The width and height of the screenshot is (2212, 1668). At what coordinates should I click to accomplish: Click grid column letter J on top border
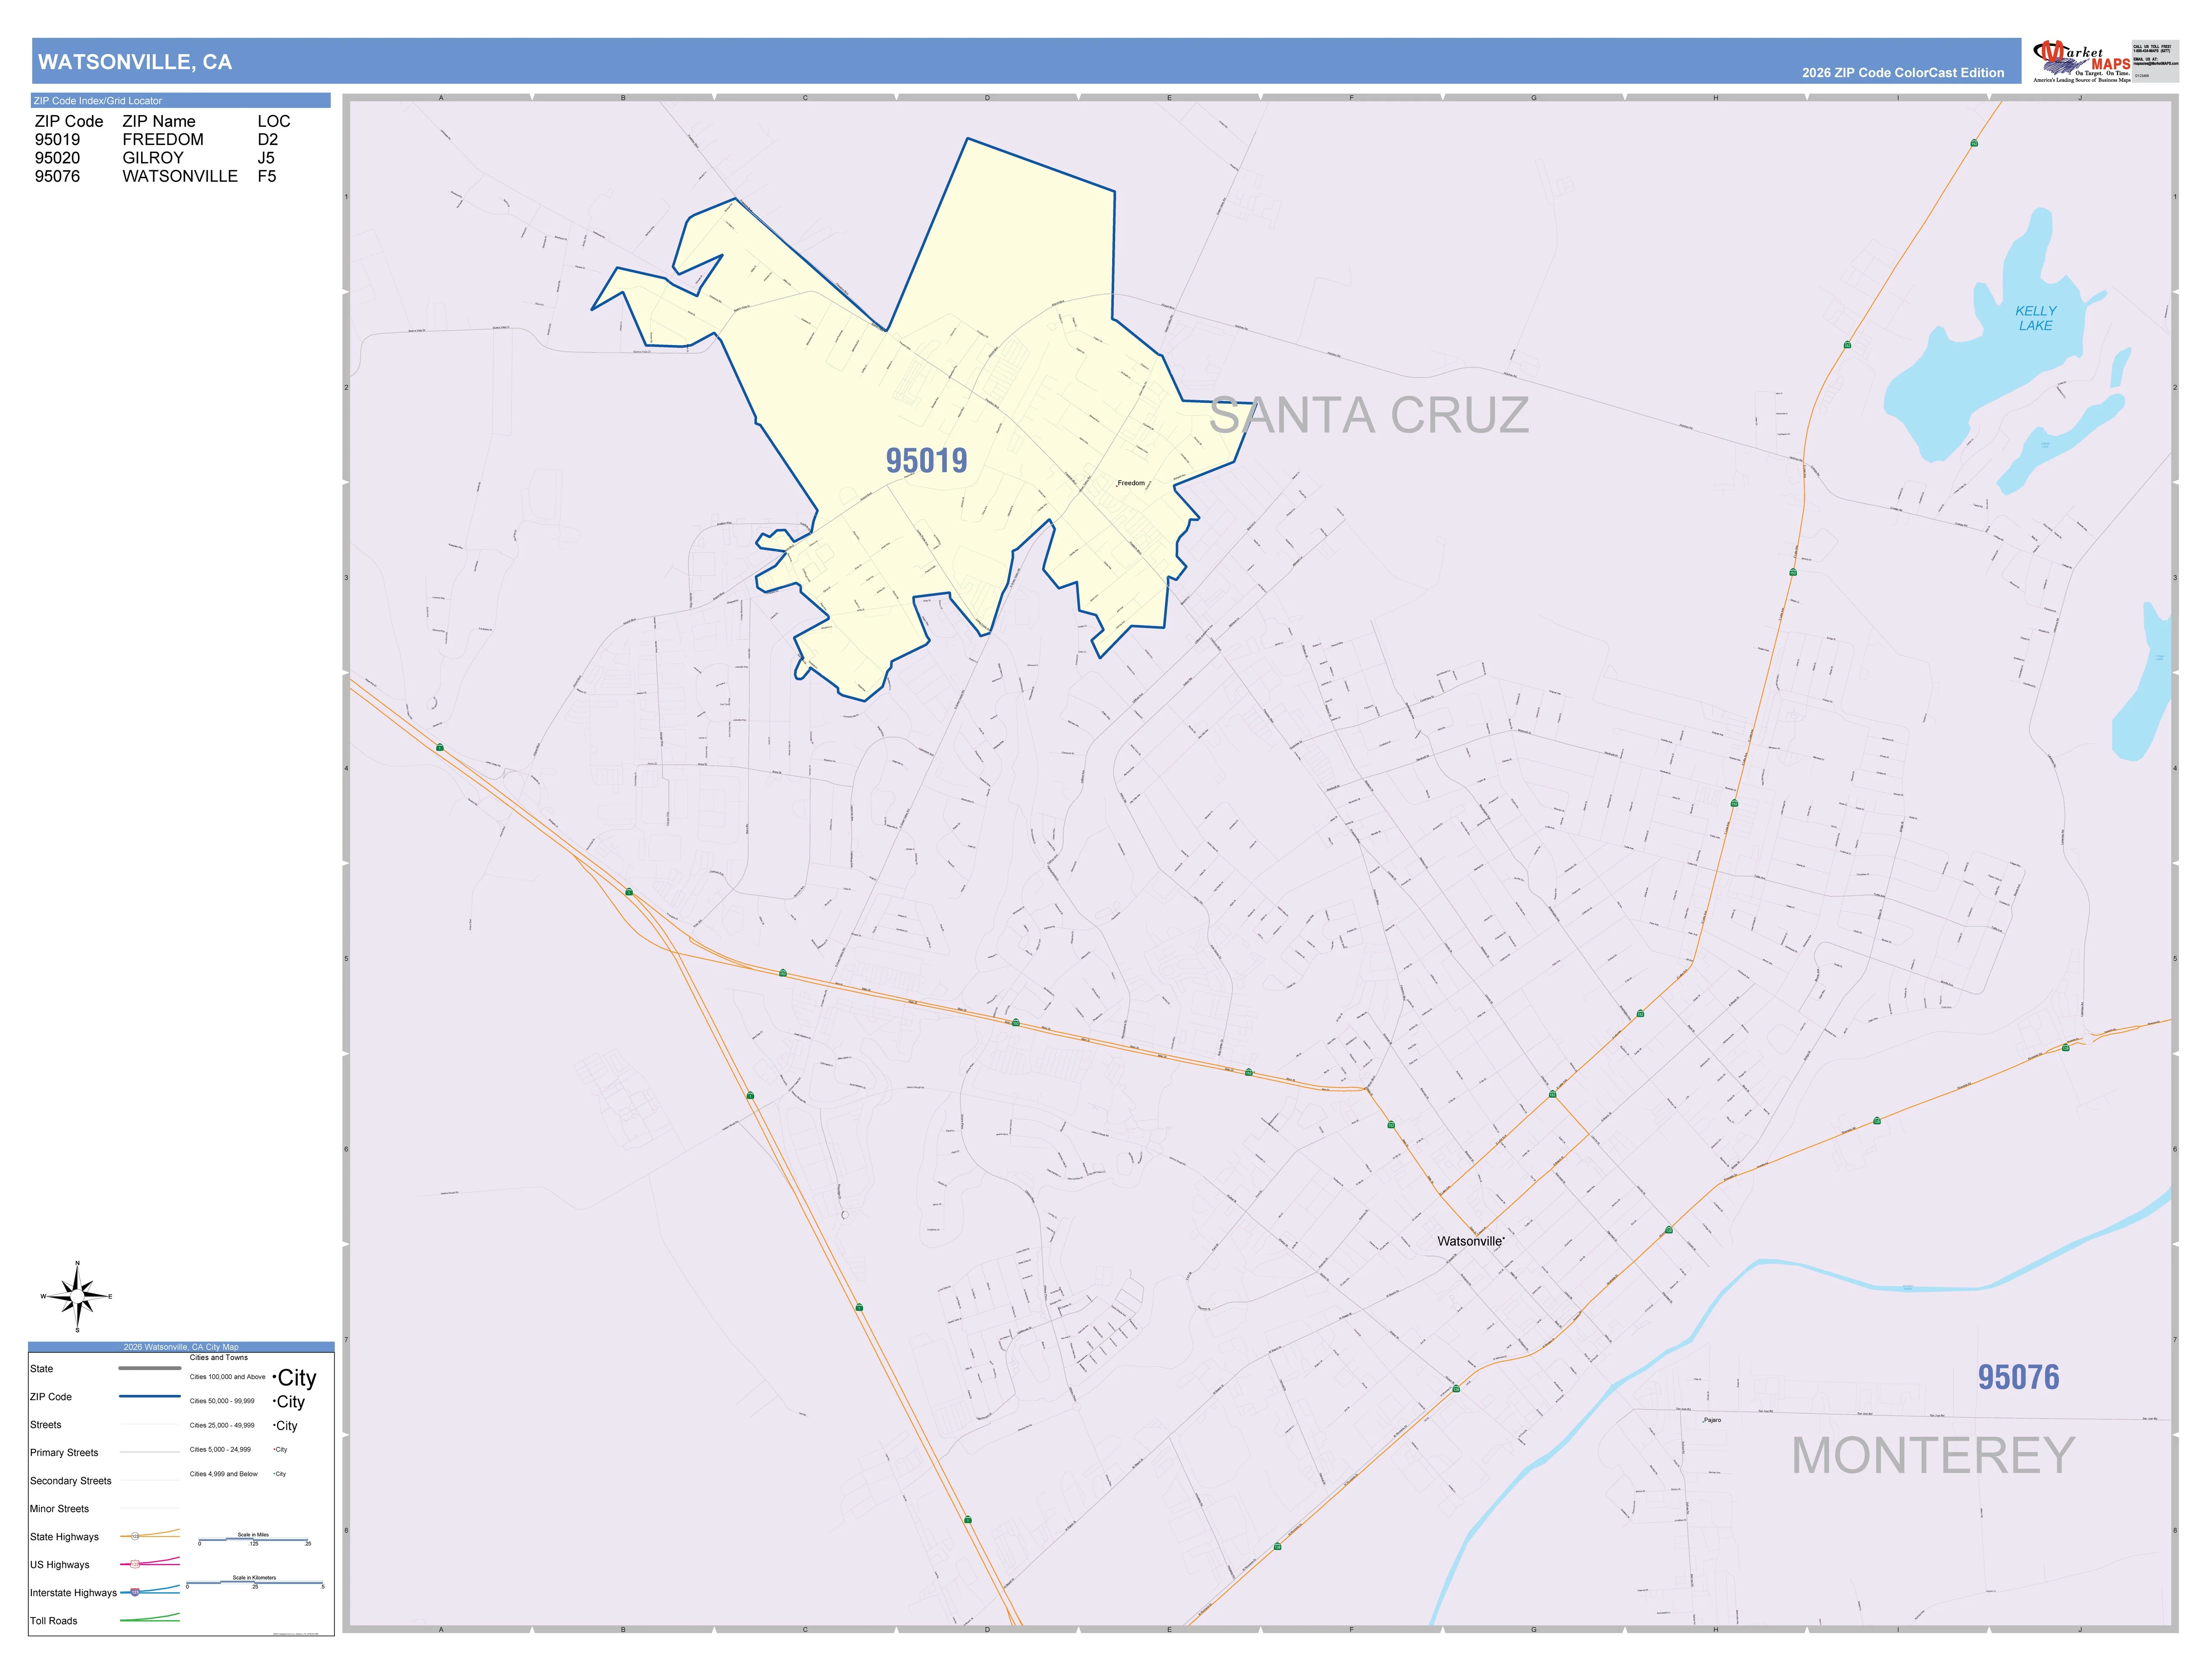coord(2080,98)
